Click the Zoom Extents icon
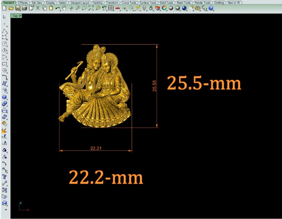Screen dimensions: 282x219 coord(91,8)
